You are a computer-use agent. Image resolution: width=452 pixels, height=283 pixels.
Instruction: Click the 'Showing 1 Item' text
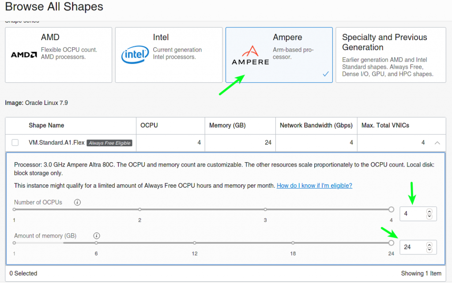point(421,273)
